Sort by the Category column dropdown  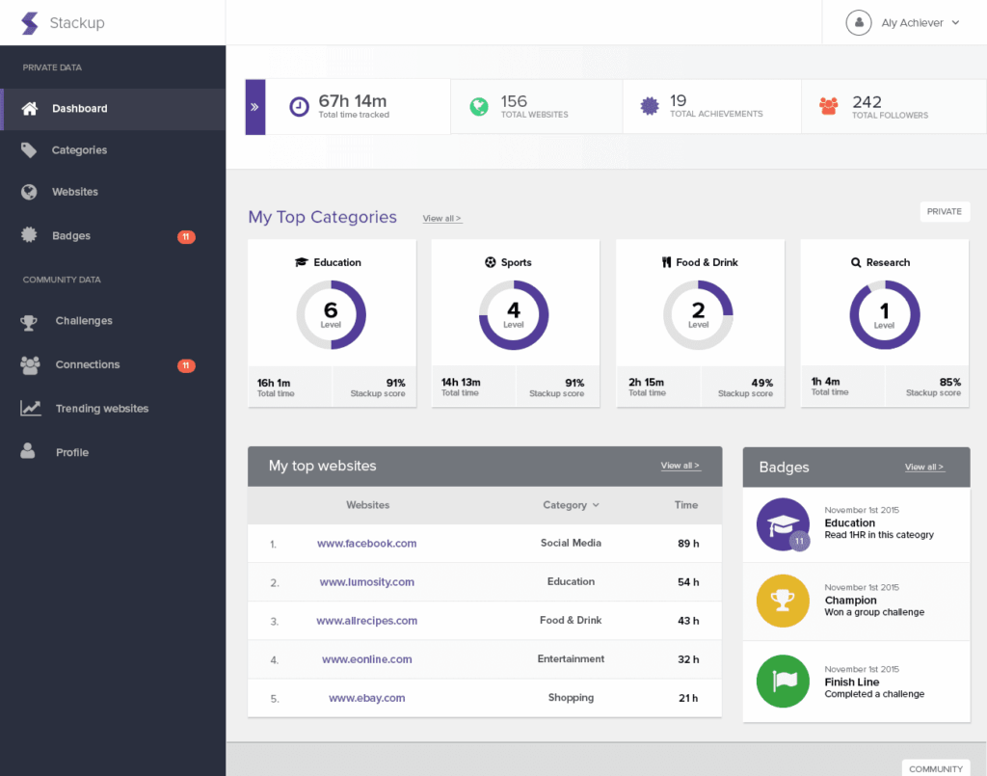point(571,505)
